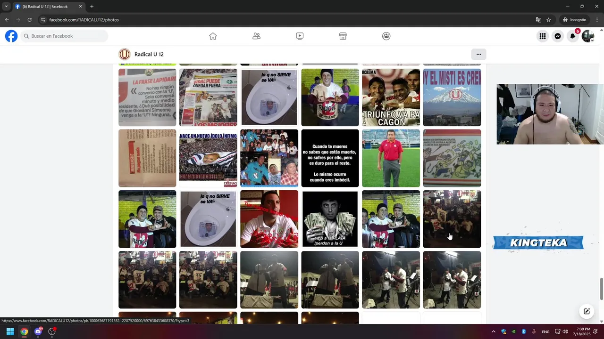Click the Radical U 12 page name

tap(149, 54)
